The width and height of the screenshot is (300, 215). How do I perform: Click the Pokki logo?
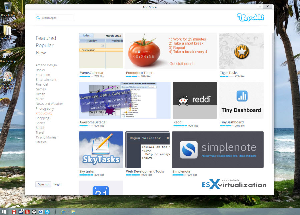coord(250,17)
